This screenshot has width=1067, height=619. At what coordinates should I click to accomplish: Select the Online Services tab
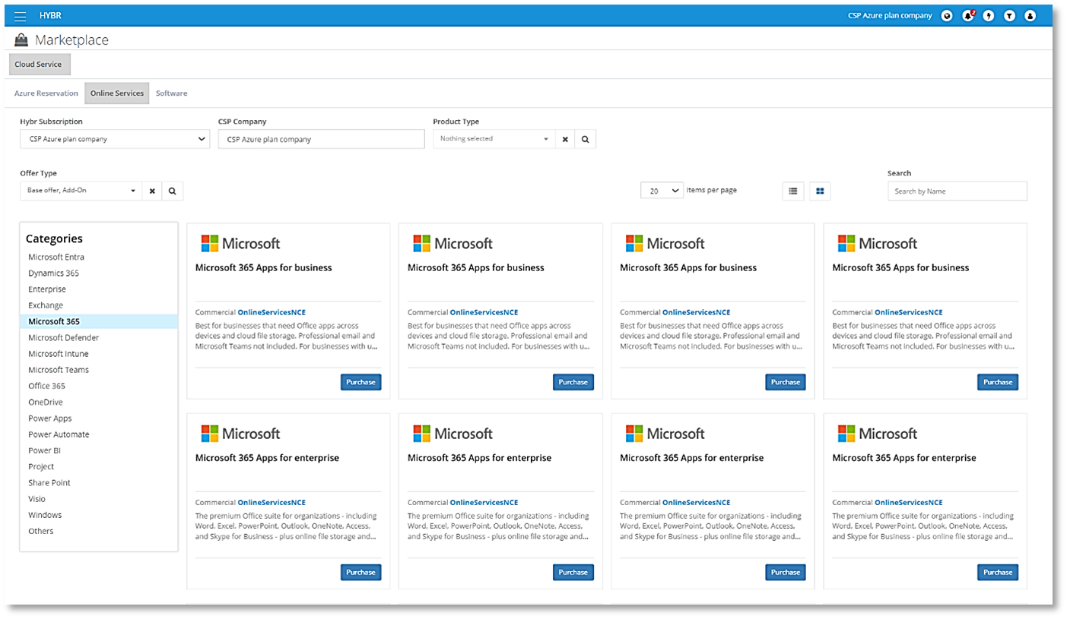pos(117,93)
